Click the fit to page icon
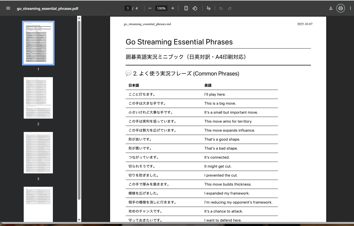The width and height of the screenshot is (354, 226). pyautogui.click(x=186, y=8)
